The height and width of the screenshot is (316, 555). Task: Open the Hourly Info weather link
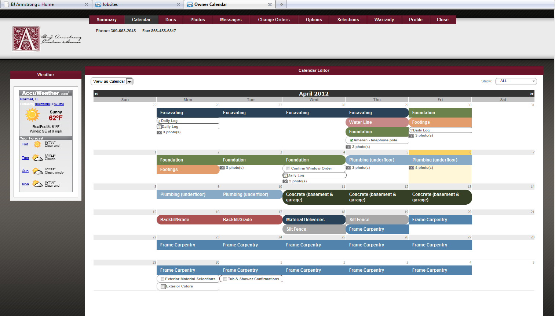coord(42,104)
